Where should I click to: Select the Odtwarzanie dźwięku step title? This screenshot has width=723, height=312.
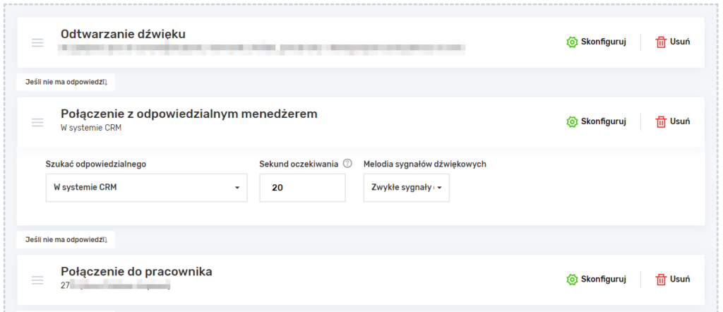coord(124,34)
